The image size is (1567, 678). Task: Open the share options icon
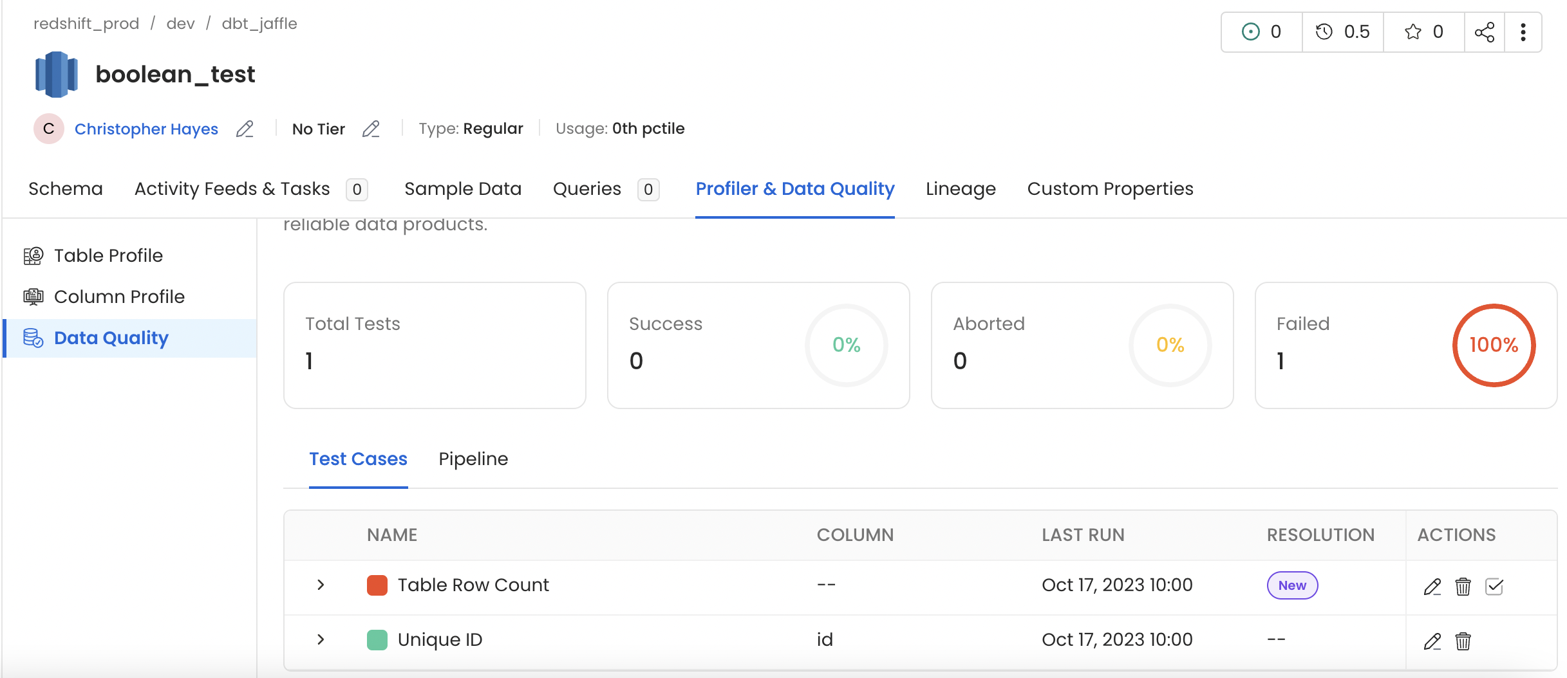[x=1486, y=32]
